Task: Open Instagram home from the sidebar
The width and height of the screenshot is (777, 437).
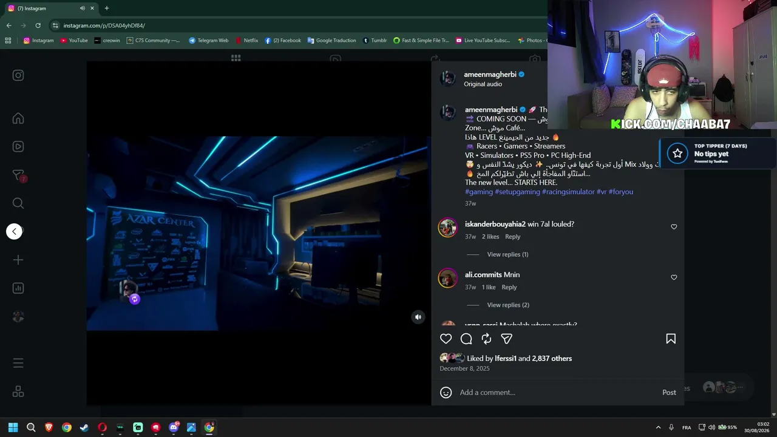Action: (x=18, y=118)
